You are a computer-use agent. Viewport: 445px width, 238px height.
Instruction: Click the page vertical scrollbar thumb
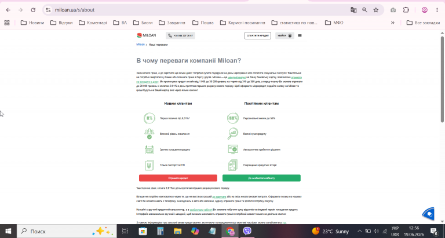pos(442,79)
